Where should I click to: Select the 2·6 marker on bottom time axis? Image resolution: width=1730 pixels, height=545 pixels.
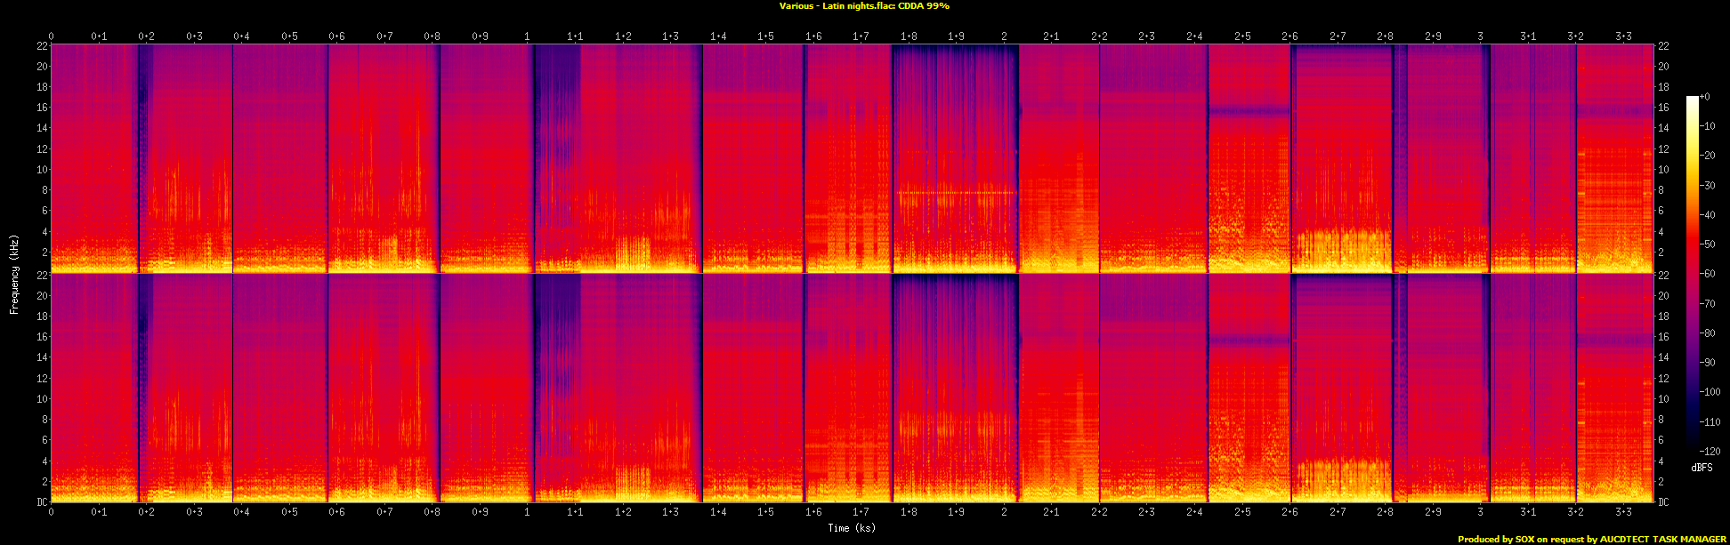[1289, 512]
